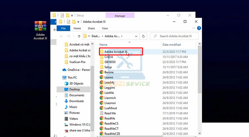The image size is (249, 137).
Task: Select the GB18030 folder
Action: tap(110, 62)
